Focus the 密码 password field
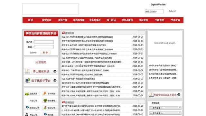 (x=44, y=47)
